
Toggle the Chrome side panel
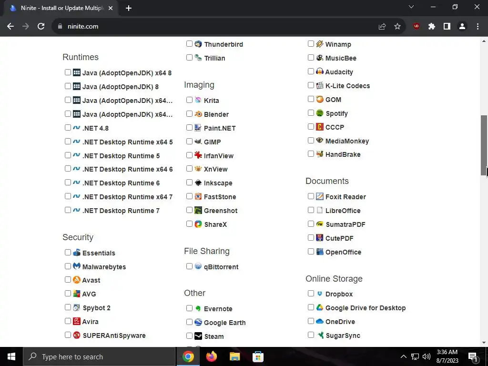(x=447, y=27)
